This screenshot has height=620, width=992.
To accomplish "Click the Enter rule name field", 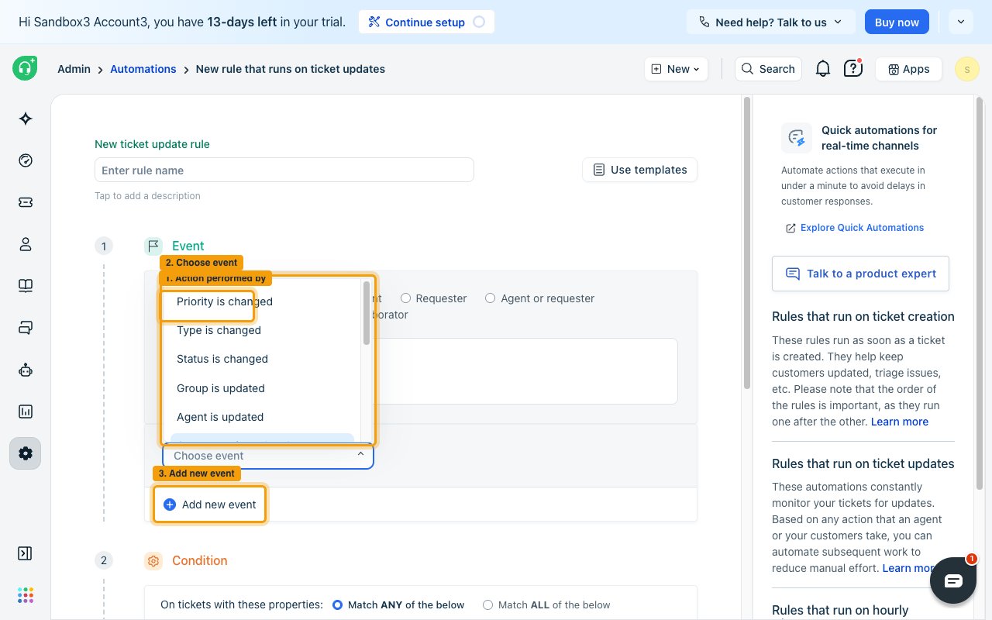I will [284, 170].
